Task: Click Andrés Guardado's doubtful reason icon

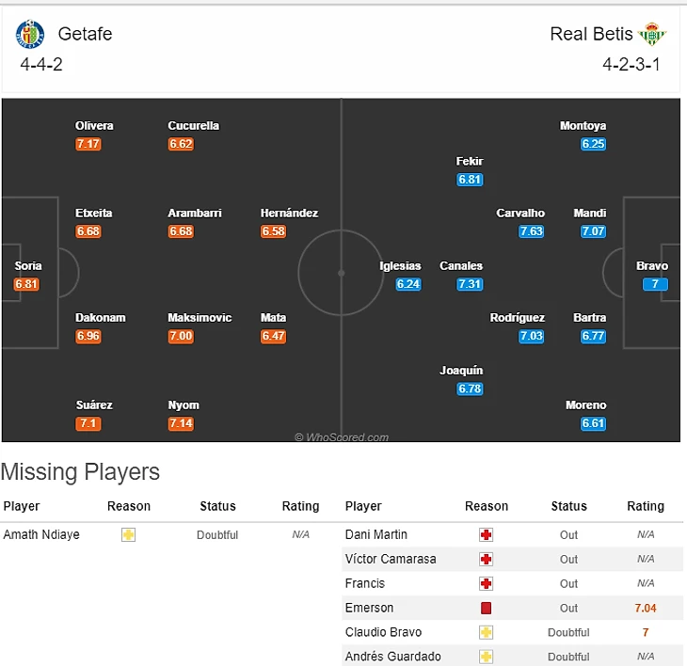Action: point(486,657)
